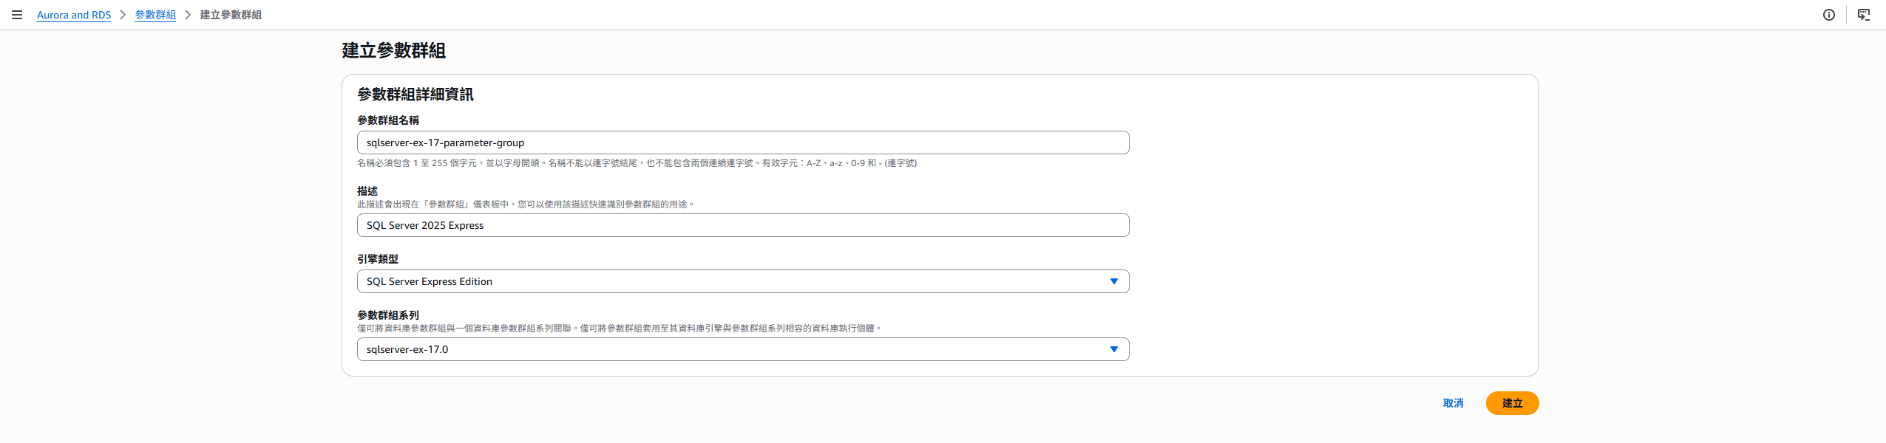Click the 建立參數群組 page title
The width and height of the screenshot is (1886, 443).
[x=394, y=50]
